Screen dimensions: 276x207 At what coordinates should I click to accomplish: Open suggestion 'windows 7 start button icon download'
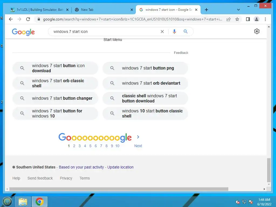[x=55, y=68]
